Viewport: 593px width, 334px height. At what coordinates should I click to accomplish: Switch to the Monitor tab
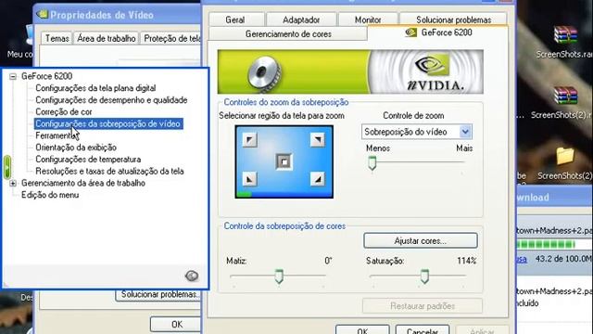click(368, 19)
